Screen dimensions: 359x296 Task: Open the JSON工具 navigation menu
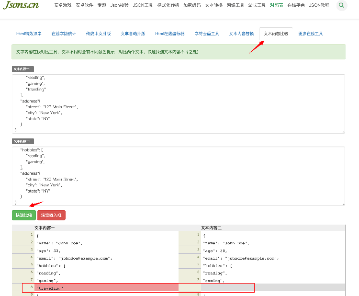pos(143,5)
